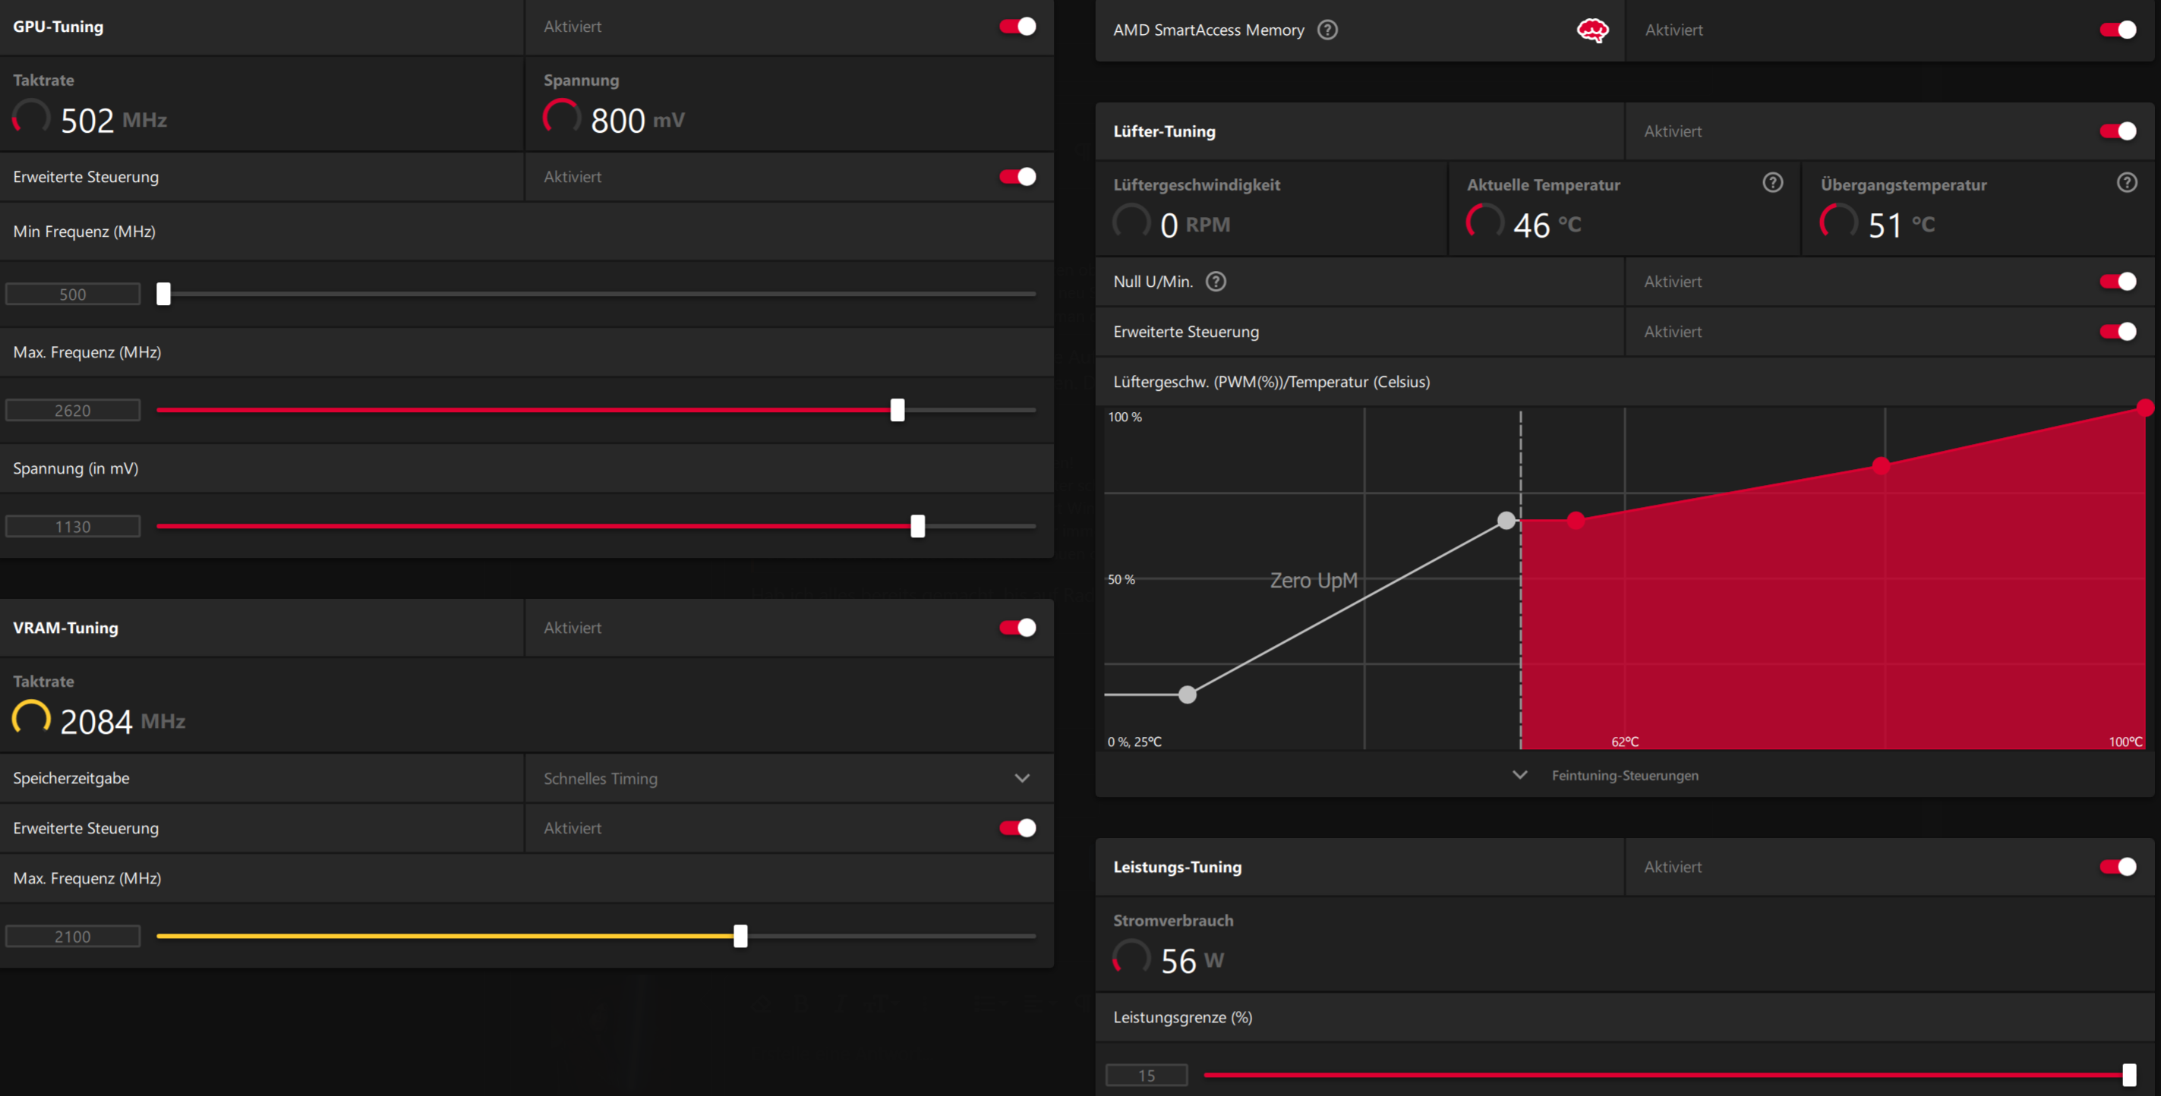Click the fan curve point at 100°C
Screen dimensions: 2161x1096
2144,409
